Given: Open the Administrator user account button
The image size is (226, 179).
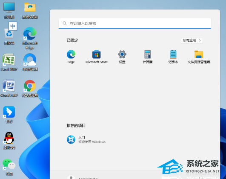Looking at the screenshot, I should [83, 178].
